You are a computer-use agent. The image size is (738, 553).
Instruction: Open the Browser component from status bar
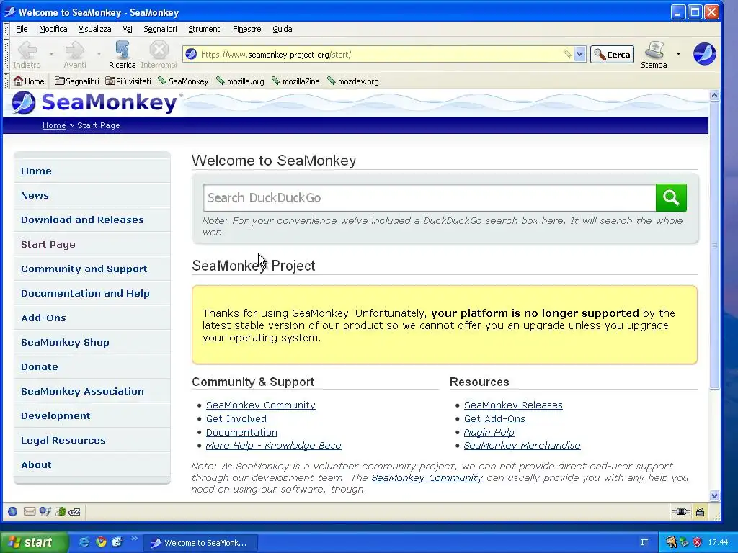tap(13, 512)
